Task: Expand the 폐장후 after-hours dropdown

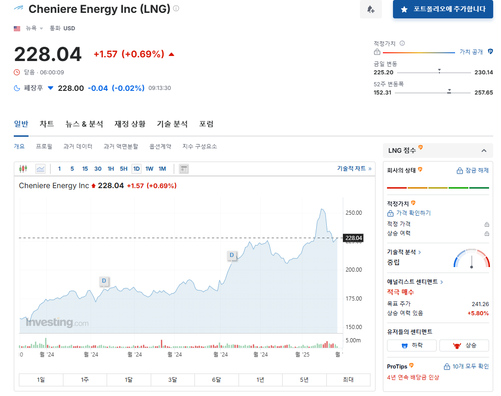Action: coord(50,88)
